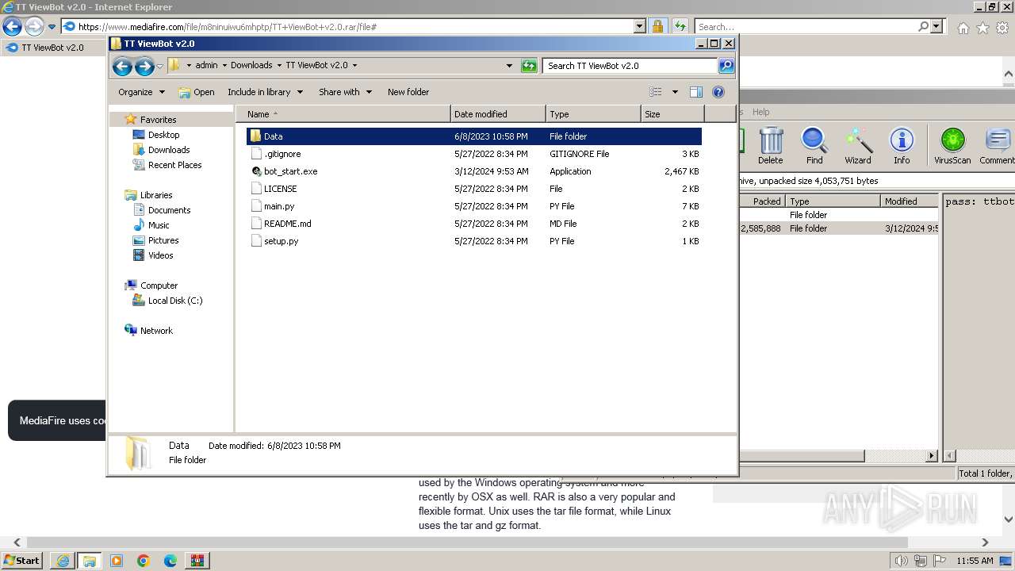Image resolution: width=1015 pixels, height=571 pixels.
Task: Expand Explorer address bar history dropdown
Action: click(509, 66)
